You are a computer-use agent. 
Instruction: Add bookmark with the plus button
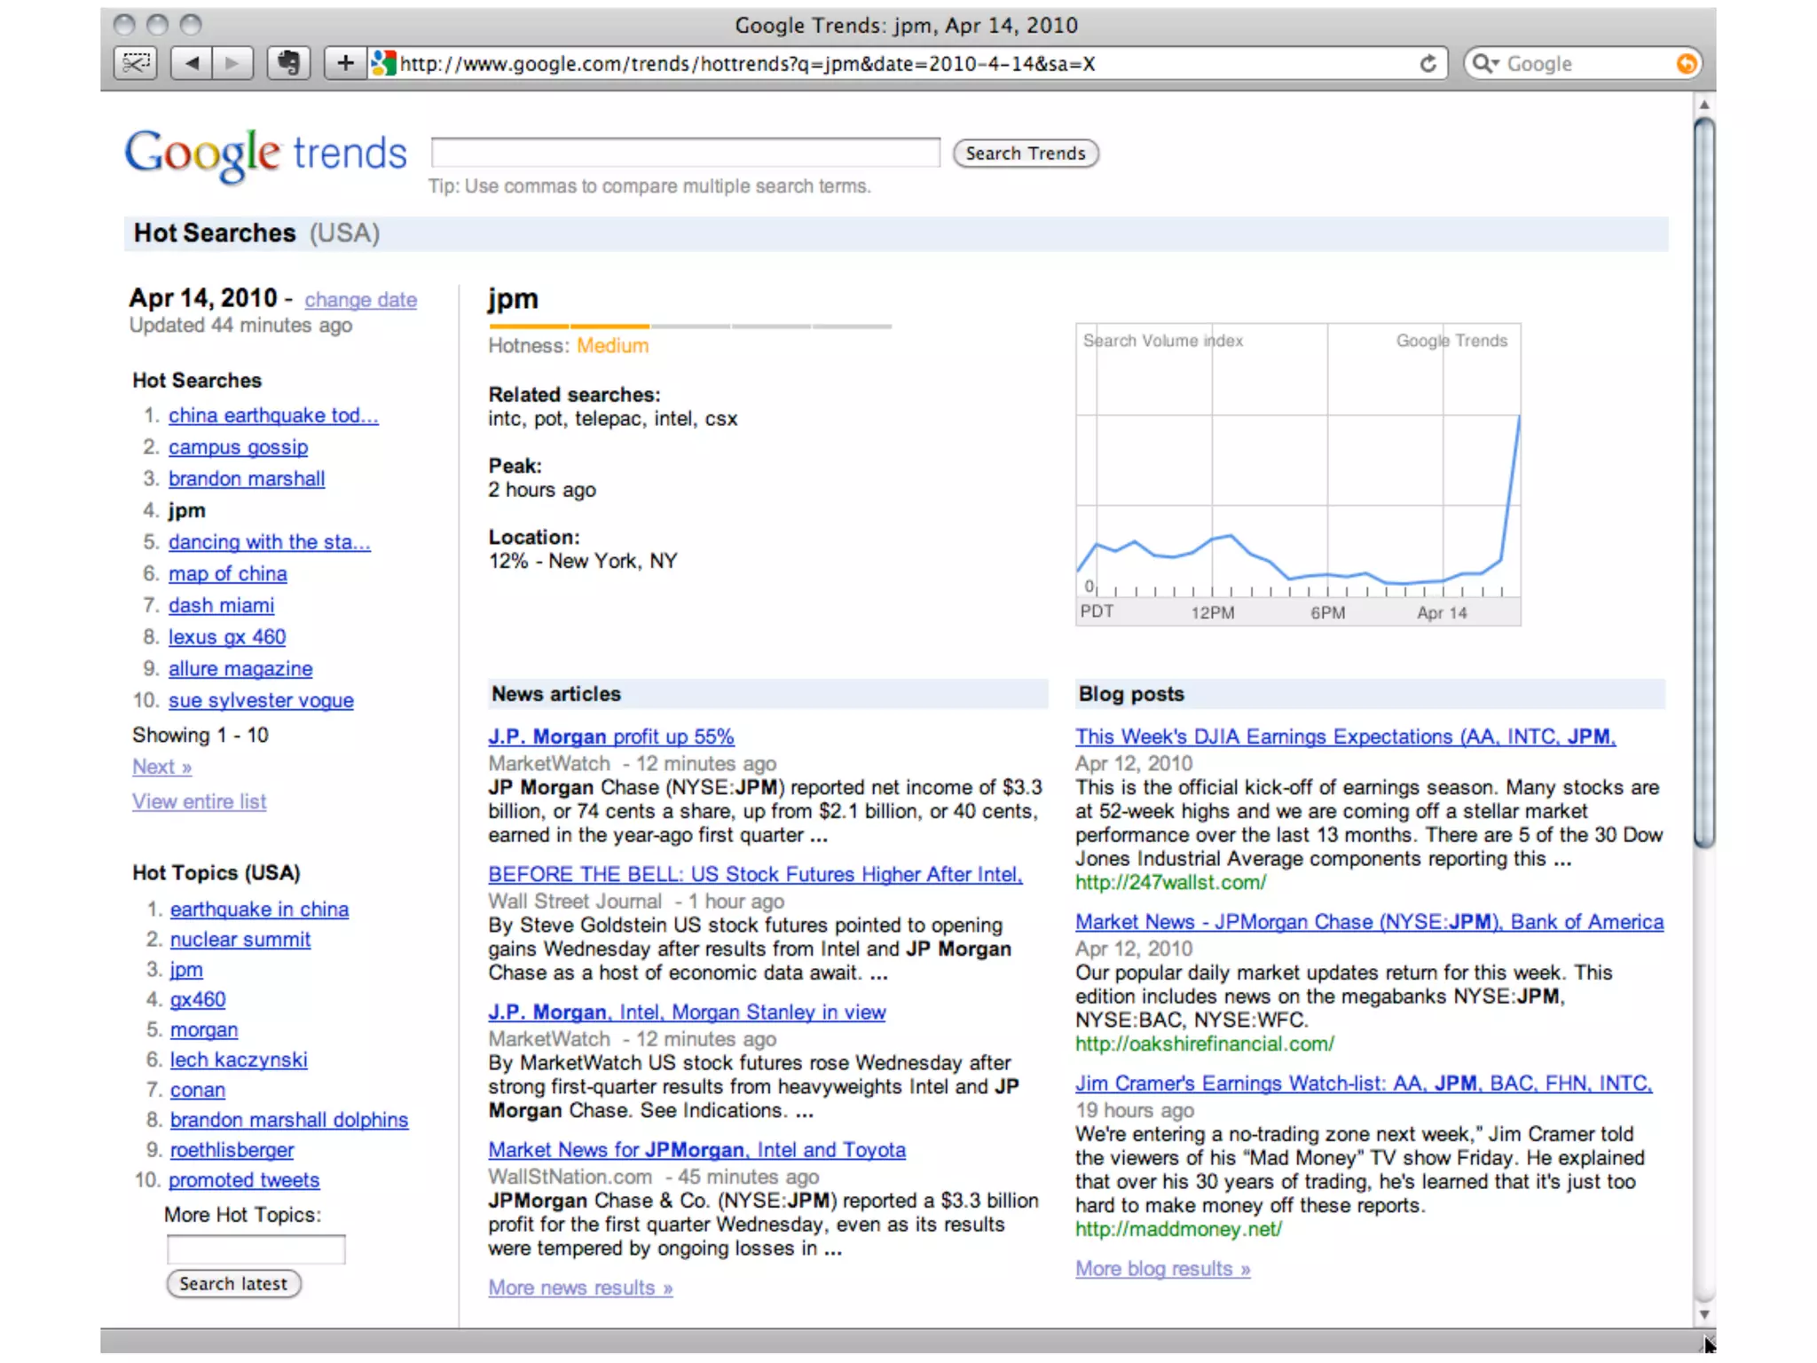[x=345, y=63]
